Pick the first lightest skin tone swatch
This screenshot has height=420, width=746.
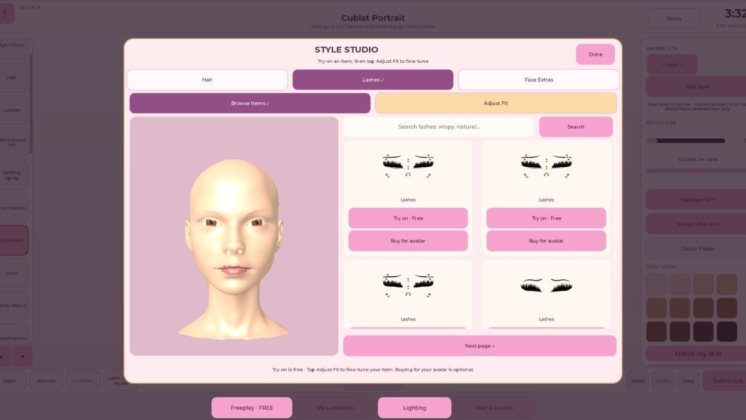click(x=656, y=284)
